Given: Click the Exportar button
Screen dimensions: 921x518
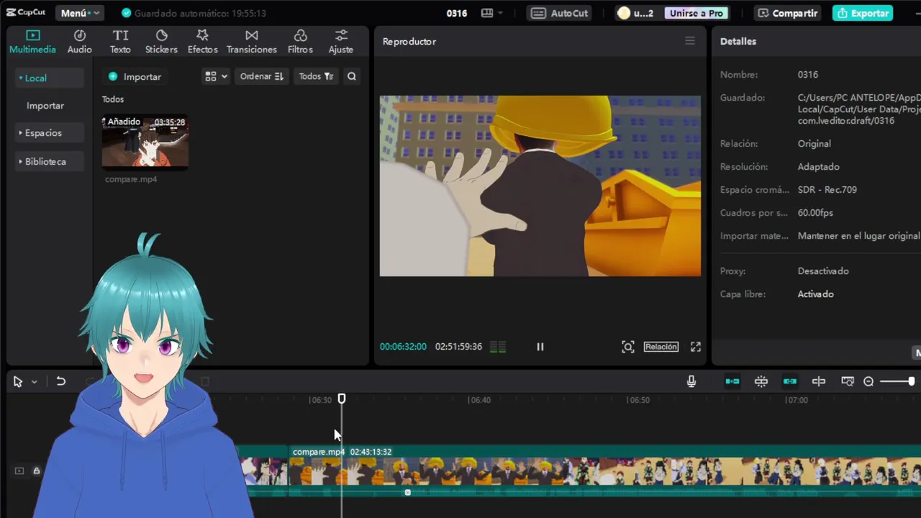Looking at the screenshot, I should click(x=863, y=13).
